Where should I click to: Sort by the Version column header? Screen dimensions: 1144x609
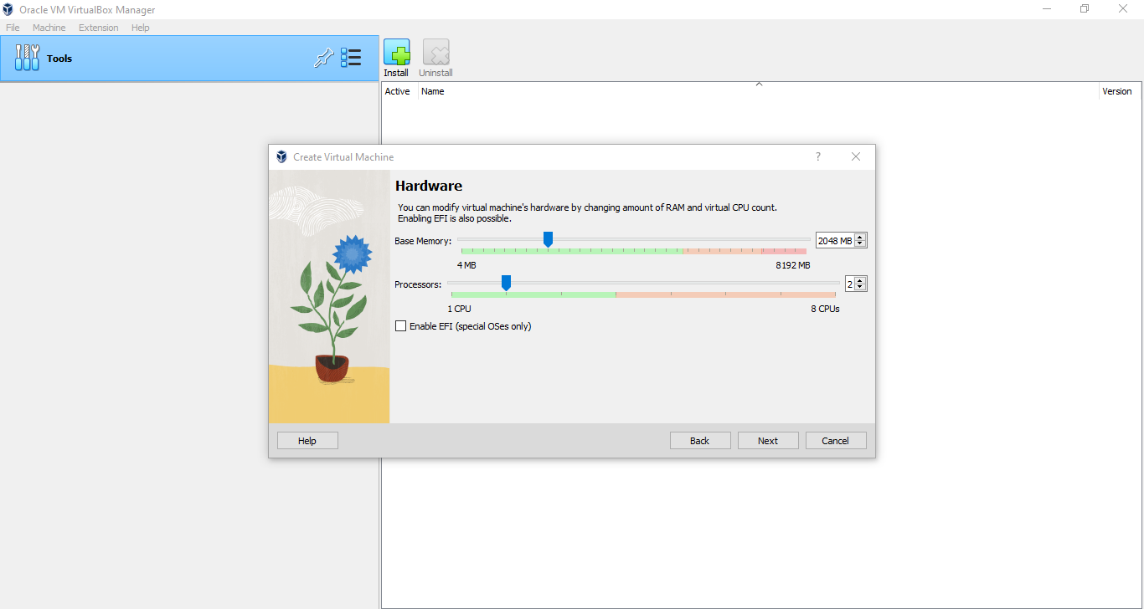(1120, 91)
